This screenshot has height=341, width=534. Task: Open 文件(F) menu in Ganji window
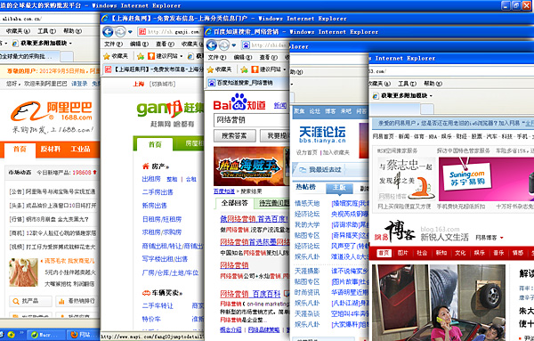113,44
